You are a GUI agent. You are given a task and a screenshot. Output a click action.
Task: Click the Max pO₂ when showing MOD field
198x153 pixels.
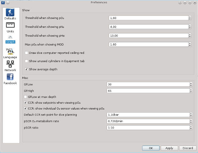(148, 44)
